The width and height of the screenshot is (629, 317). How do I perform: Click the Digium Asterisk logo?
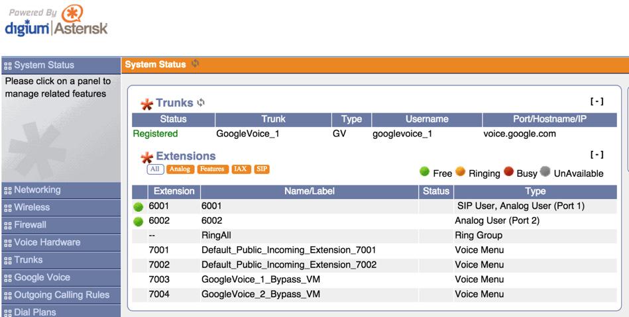pyautogui.click(x=56, y=22)
